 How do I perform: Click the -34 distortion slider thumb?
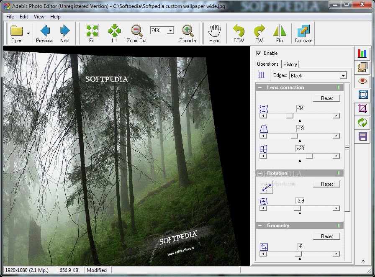coord(290,116)
